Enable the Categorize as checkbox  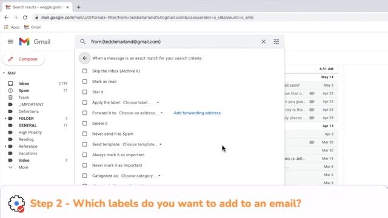click(x=85, y=176)
